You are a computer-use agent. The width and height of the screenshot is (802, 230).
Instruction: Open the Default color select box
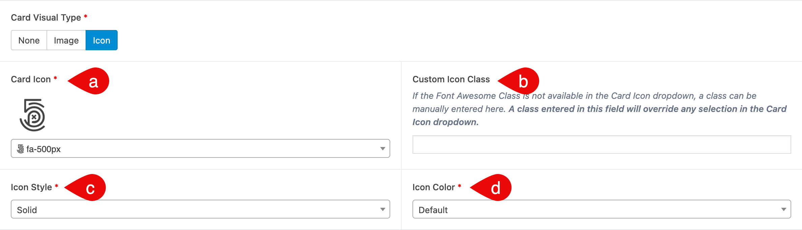[601, 209]
